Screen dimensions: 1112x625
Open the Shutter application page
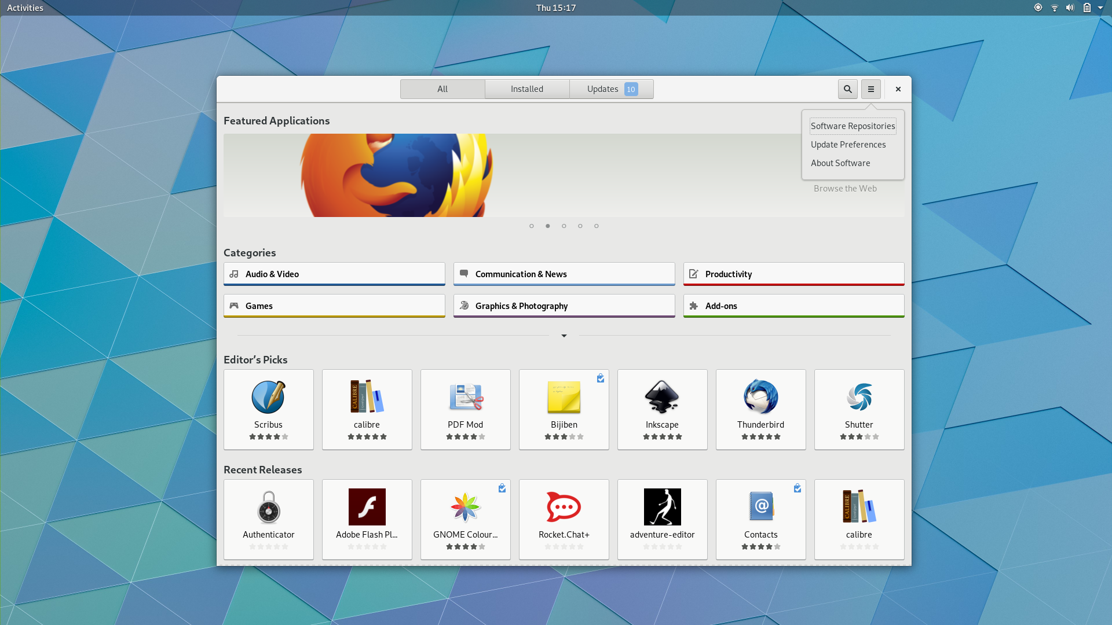pos(859,408)
